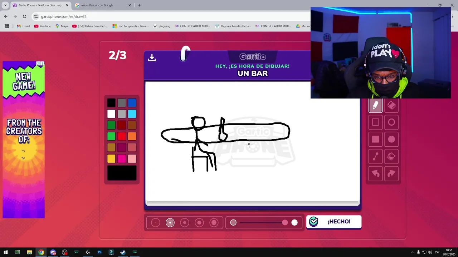This screenshot has height=257, width=458.
Task: Choose the filled rectangle tool
Action: [x=375, y=139]
